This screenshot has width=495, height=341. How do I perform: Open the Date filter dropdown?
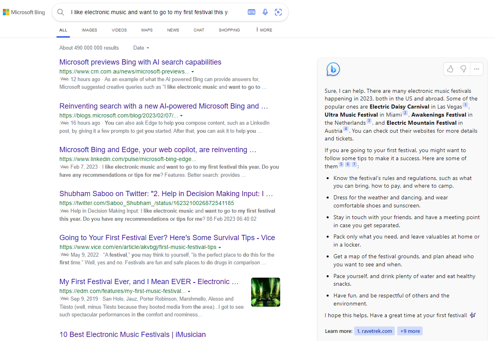click(x=141, y=48)
